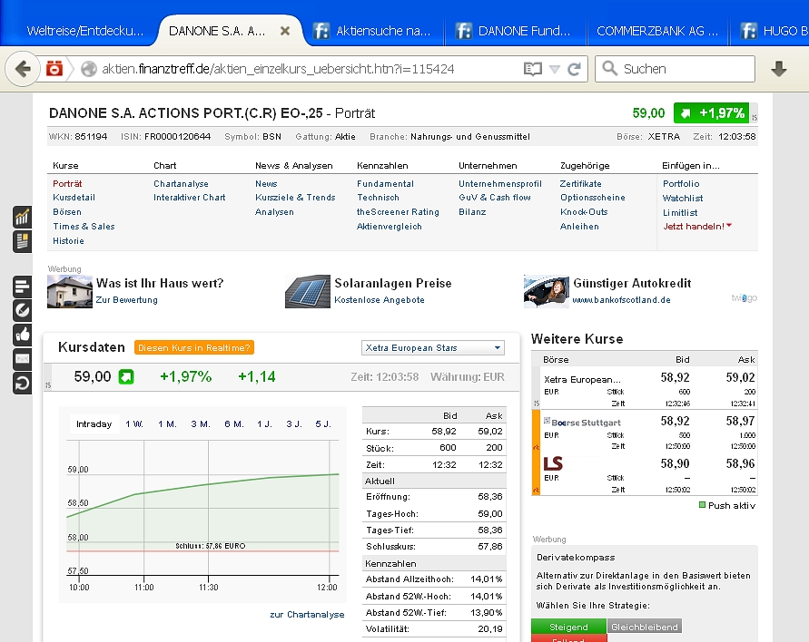Click the Diesen Kurs in Realtime? button

pos(194,348)
